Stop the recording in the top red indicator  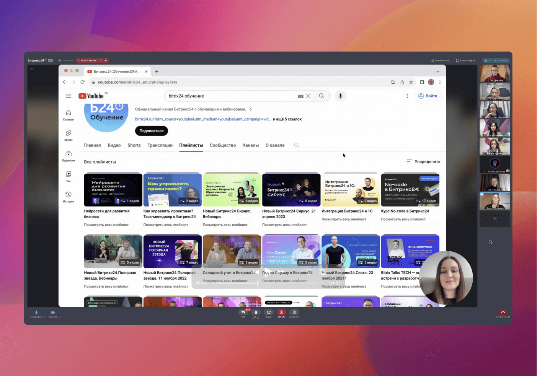coord(106,60)
